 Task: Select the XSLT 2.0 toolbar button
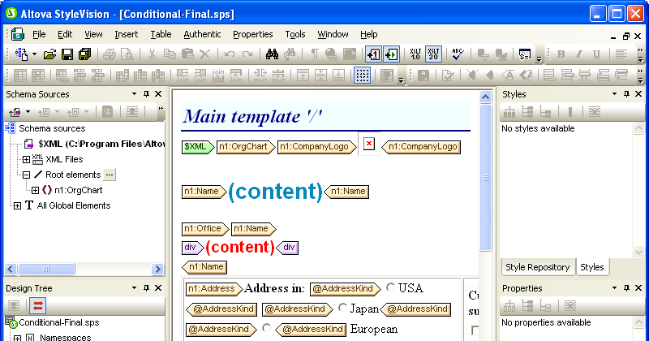[x=433, y=54]
